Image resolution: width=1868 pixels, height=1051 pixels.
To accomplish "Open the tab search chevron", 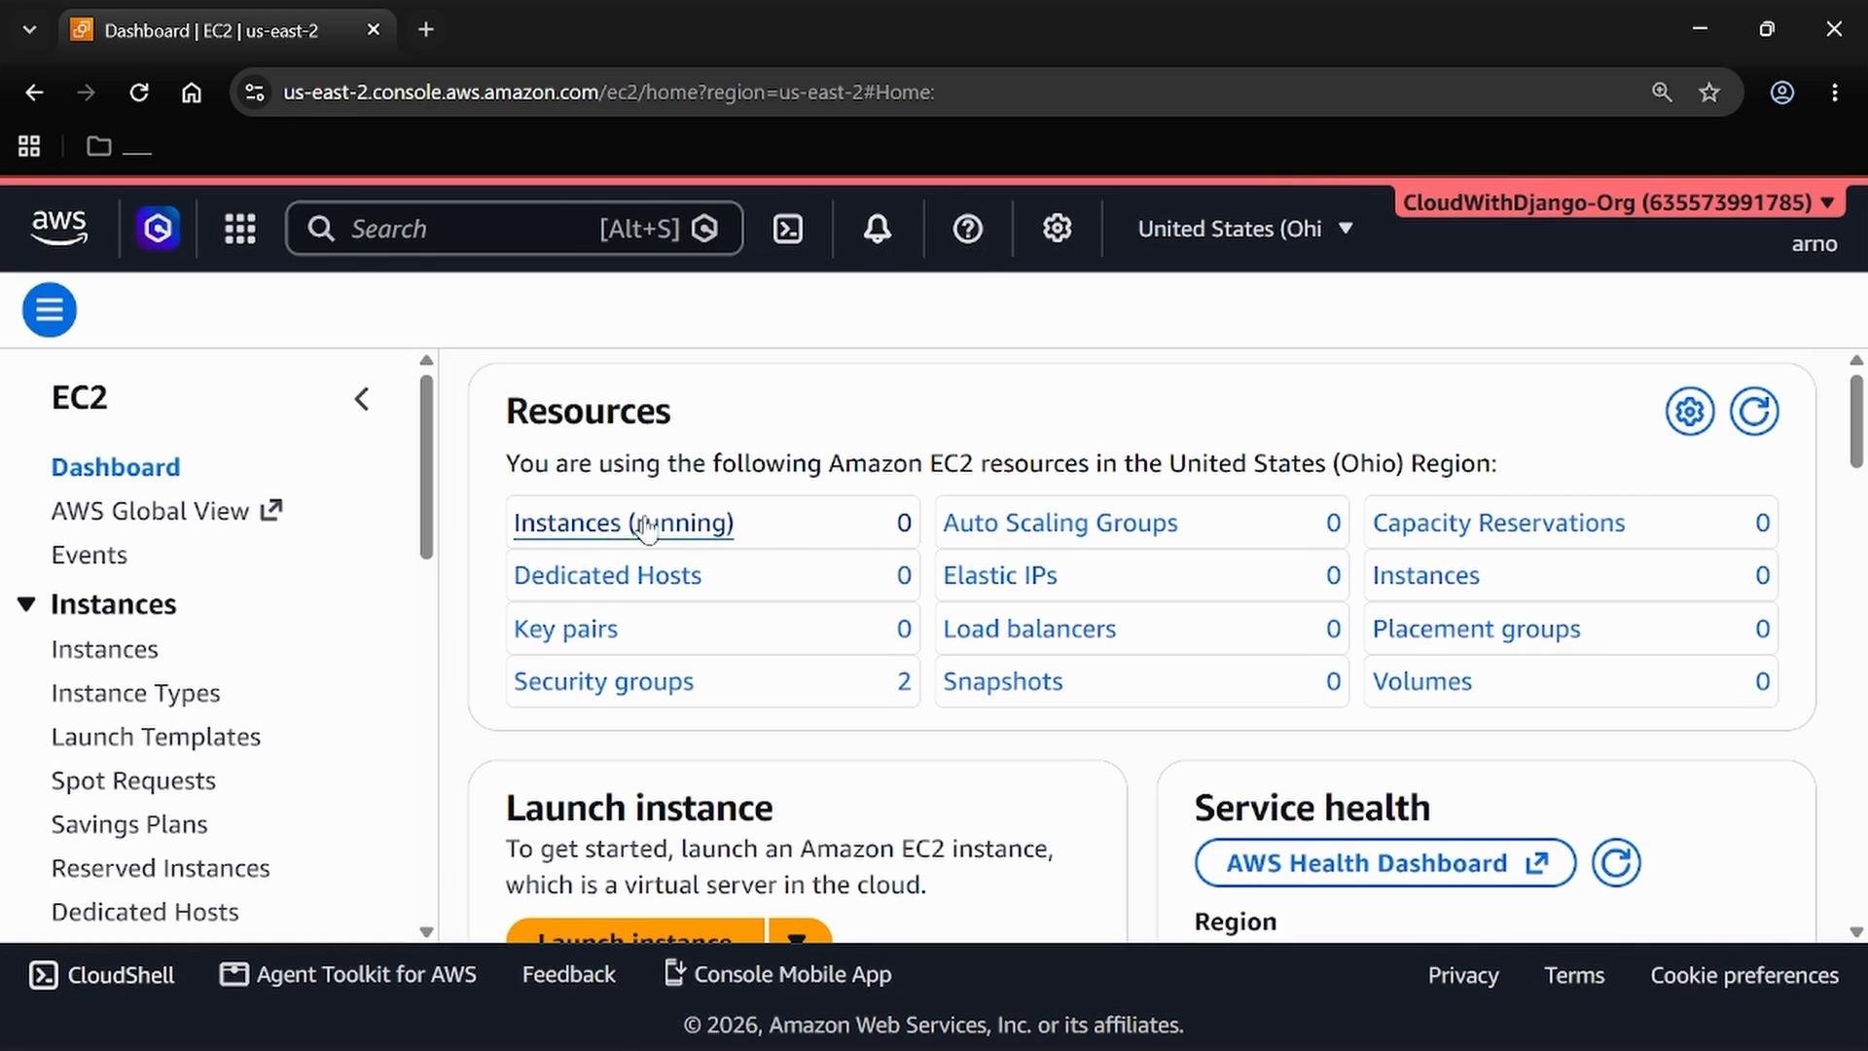I will click(29, 30).
